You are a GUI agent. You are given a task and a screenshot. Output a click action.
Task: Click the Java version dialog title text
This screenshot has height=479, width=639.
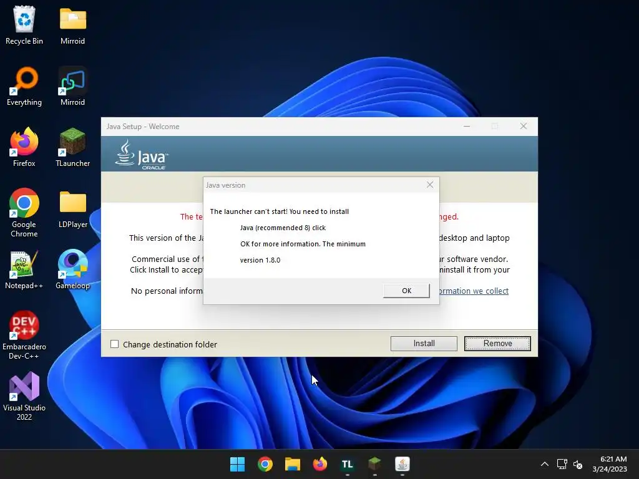coord(225,185)
